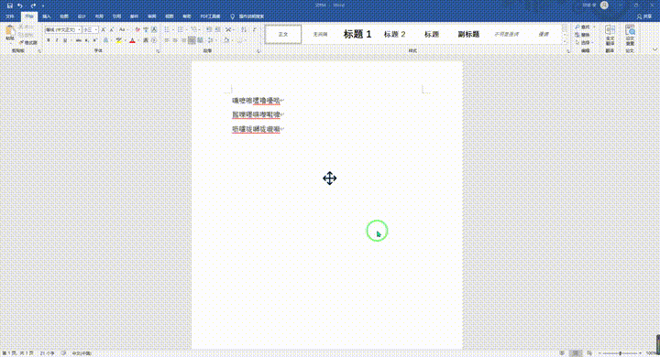This screenshot has width=660, height=357.
Task: Switch to the 插入 (Insert) ribbon tab
Action: [x=47, y=16]
